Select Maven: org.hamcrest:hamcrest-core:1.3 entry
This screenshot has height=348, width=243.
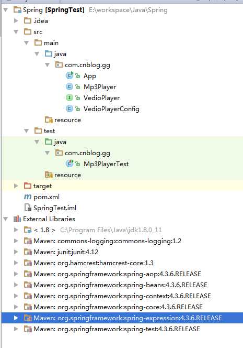94,263
